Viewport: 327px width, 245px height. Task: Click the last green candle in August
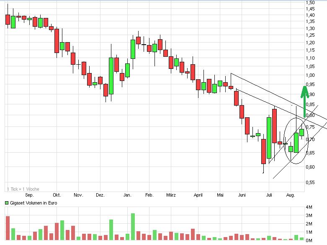pyautogui.click(x=301, y=133)
